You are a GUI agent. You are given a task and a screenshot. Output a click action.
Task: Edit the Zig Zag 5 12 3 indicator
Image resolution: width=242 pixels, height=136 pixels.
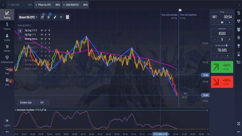pos(45,30)
